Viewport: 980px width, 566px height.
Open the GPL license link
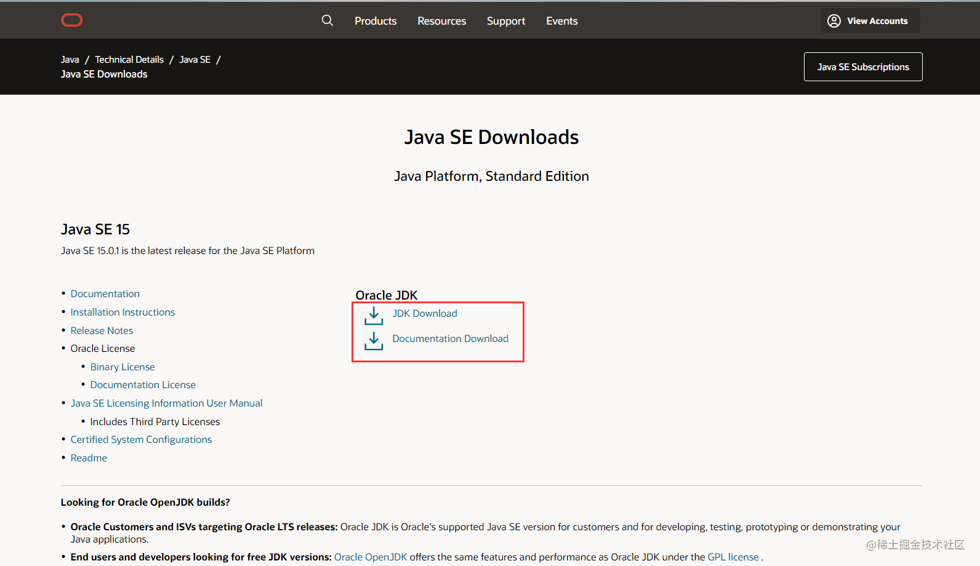(733, 557)
